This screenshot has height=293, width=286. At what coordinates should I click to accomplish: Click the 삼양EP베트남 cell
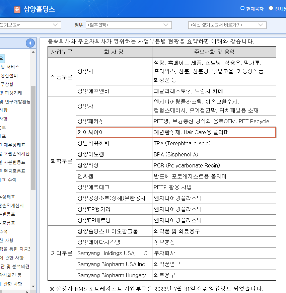114,220
